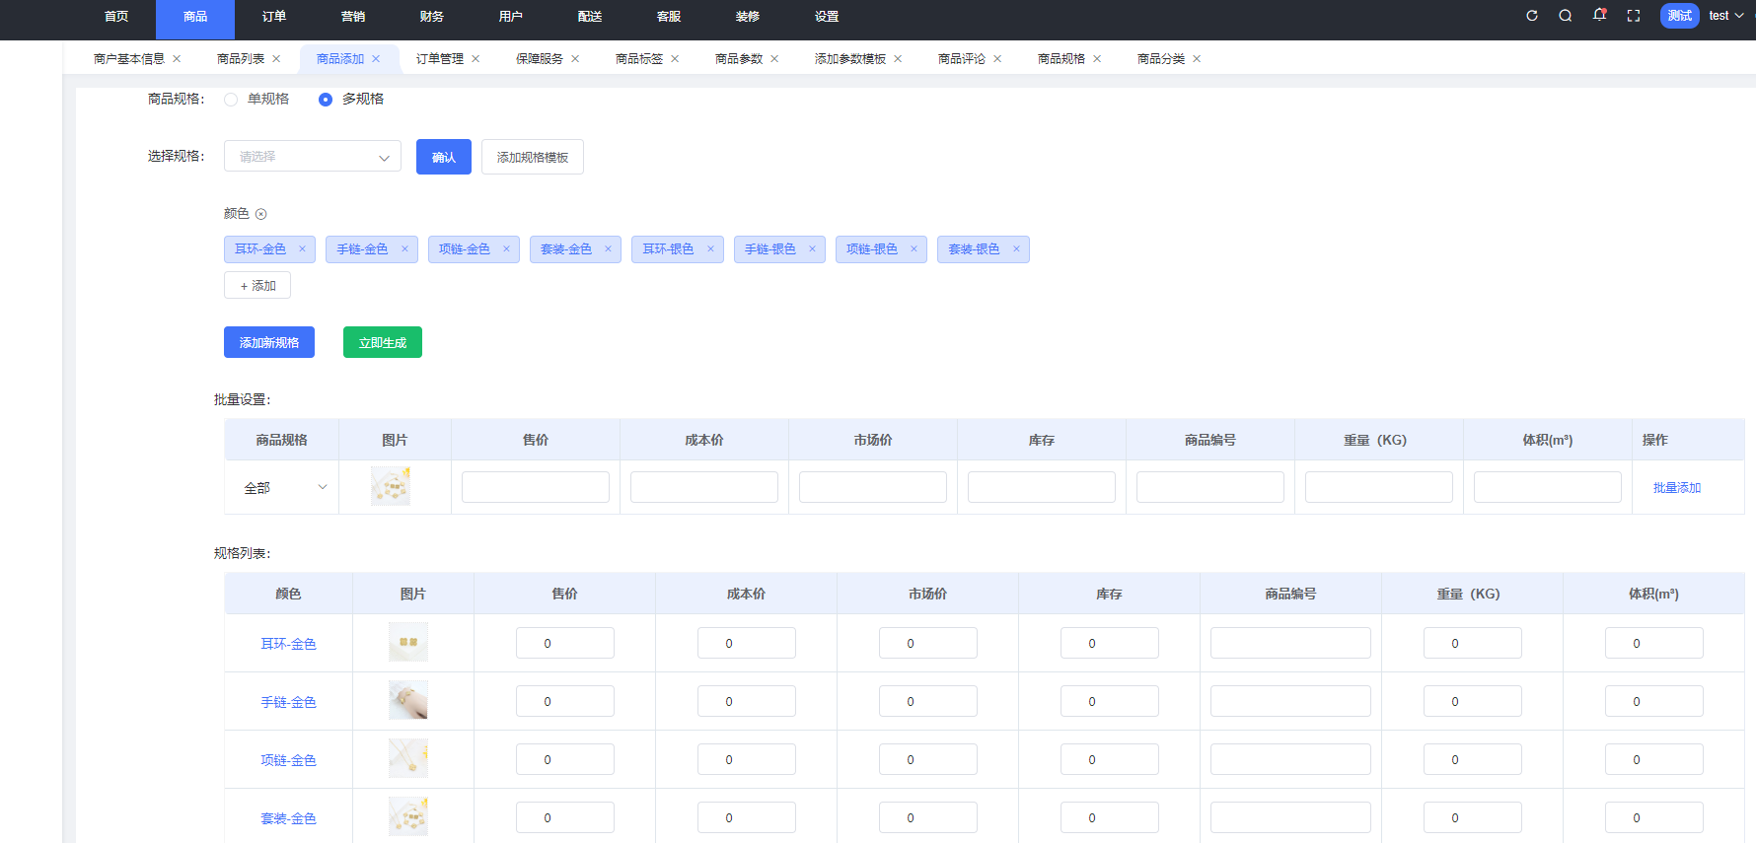Click the 添加规格模板 button
This screenshot has width=1756, height=843.
533,157
